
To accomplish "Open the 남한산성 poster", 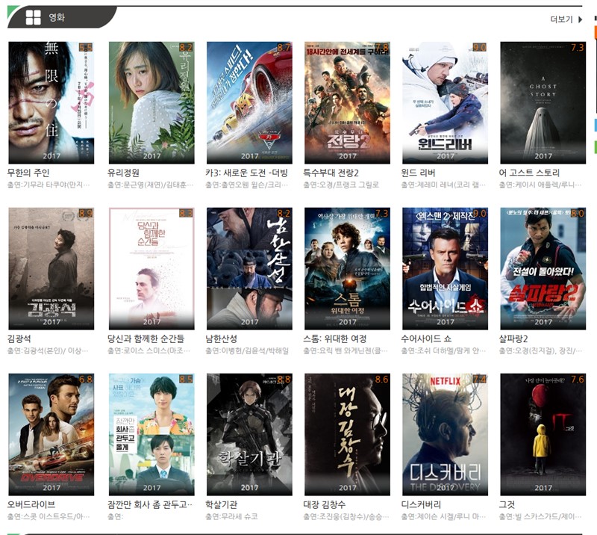I will coord(249,268).
